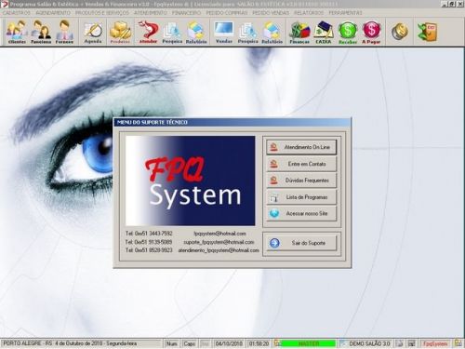Open the FERRAMENTAS menu

[345, 13]
